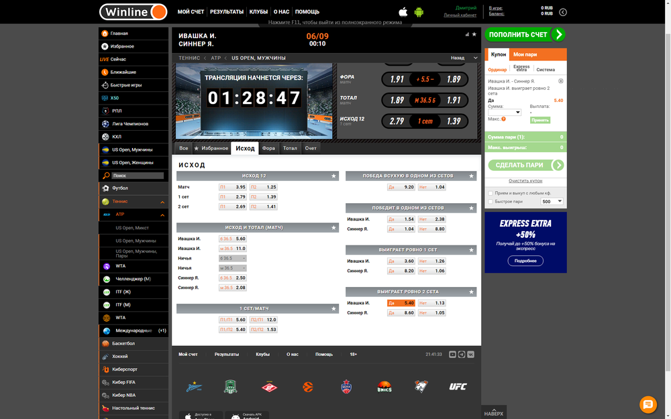Screen dimensions: 671x419
Task: Click the Принять button
Action: [540, 121]
